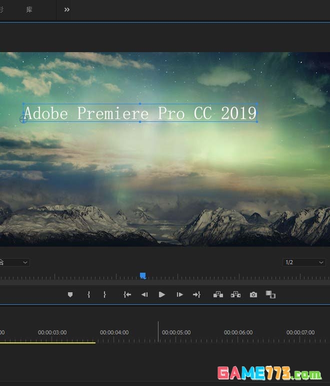Screen dimensions: 330x386
Task: Click the bottom-center handle of the text box
Action: coord(140,122)
